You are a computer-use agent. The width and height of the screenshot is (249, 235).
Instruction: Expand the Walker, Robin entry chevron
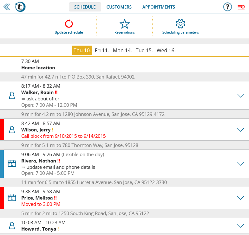tap(240, 95)
